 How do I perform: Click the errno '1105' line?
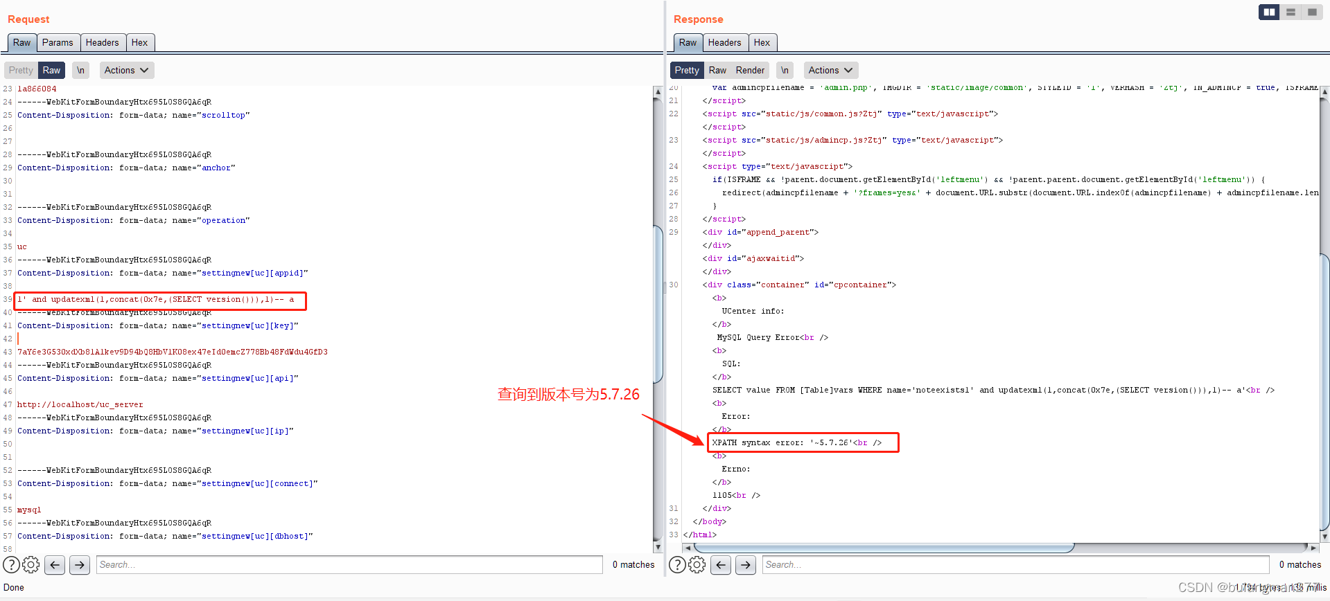[x=736, y=496]
